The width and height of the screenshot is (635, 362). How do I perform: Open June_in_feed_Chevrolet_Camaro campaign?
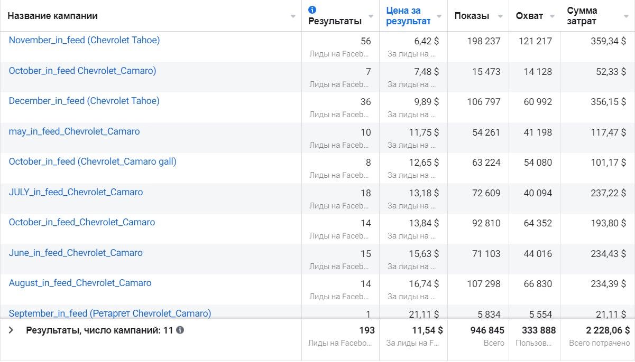[76, 253]
